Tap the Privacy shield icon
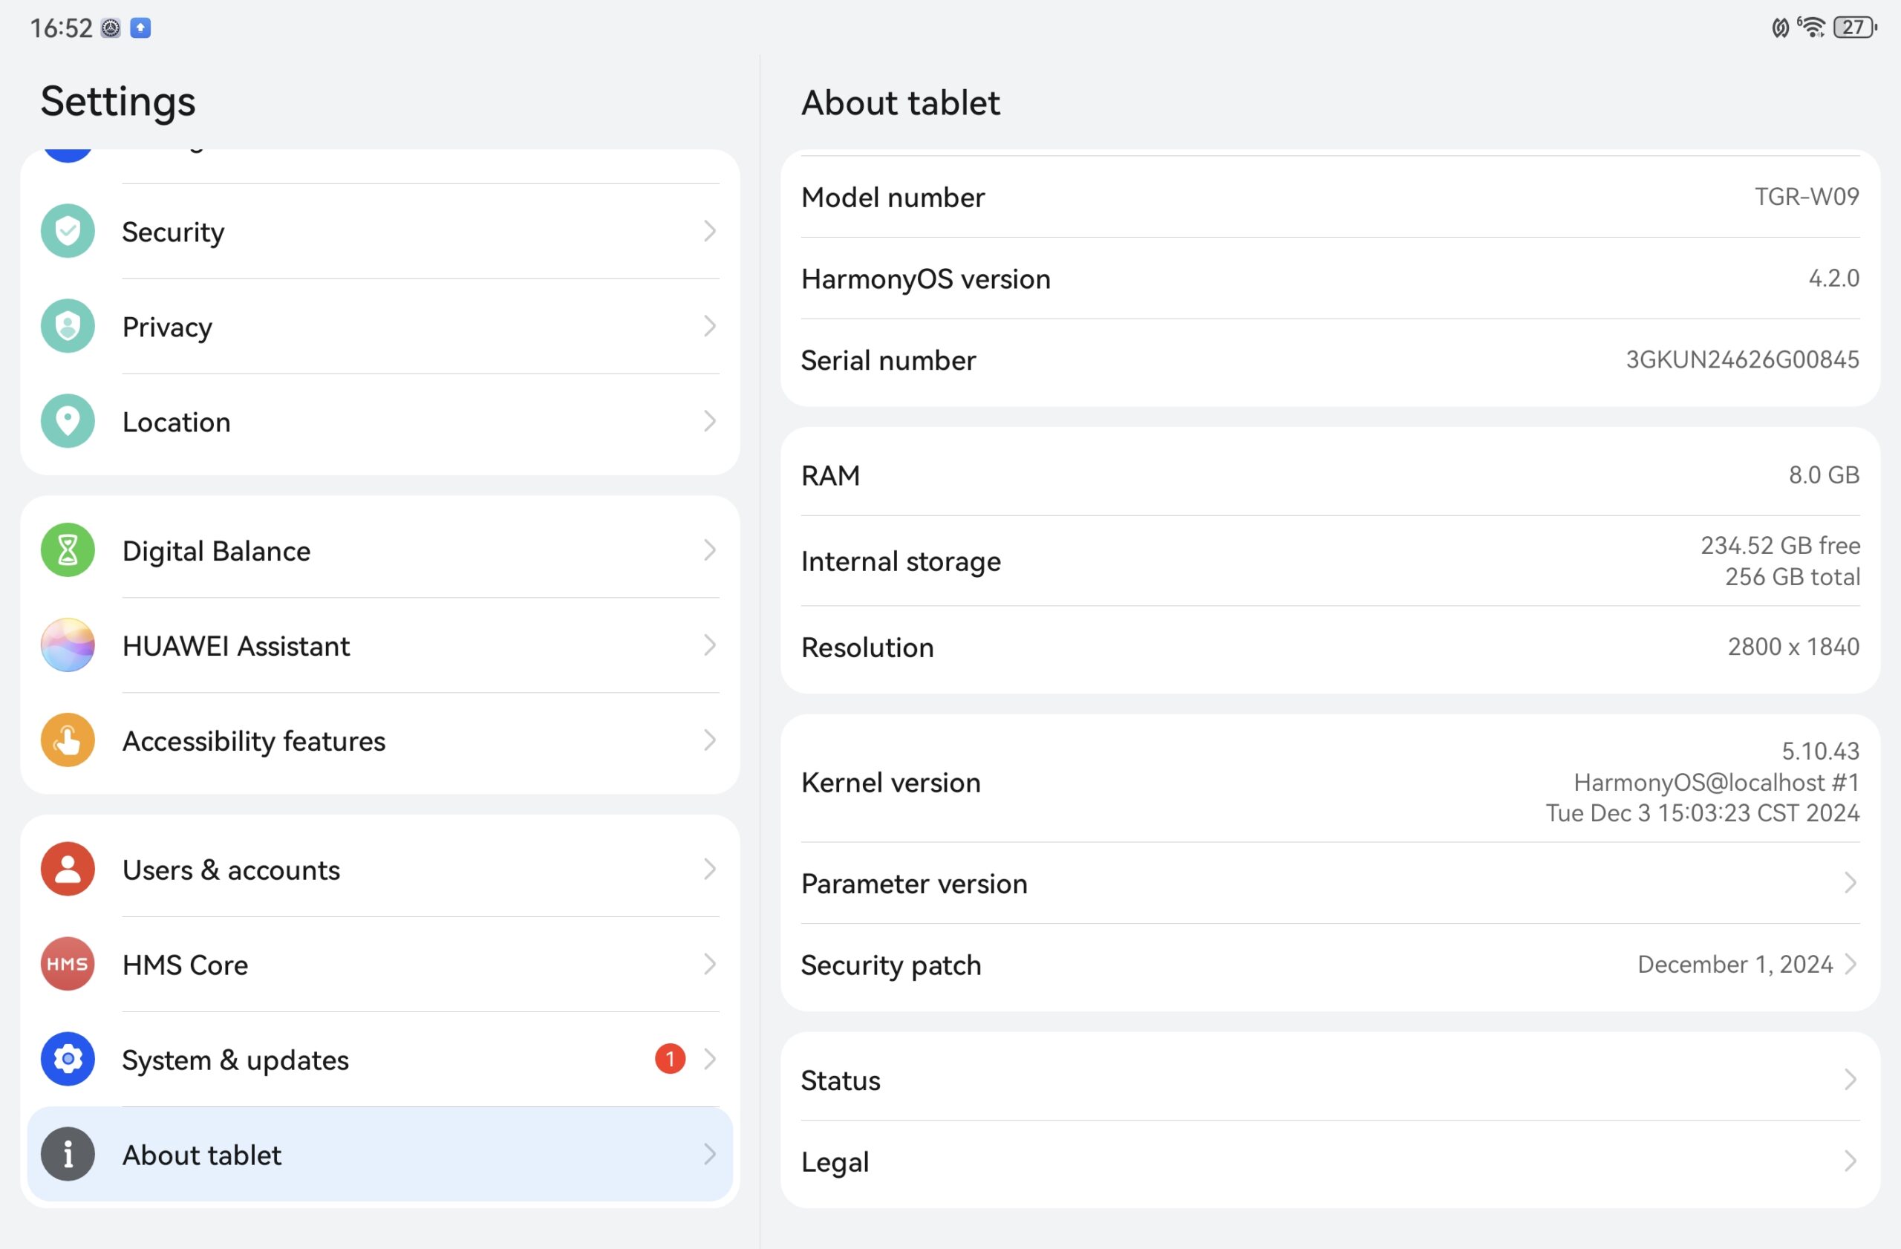The height and width of the screenshot is (1249, 1901). 68,327
